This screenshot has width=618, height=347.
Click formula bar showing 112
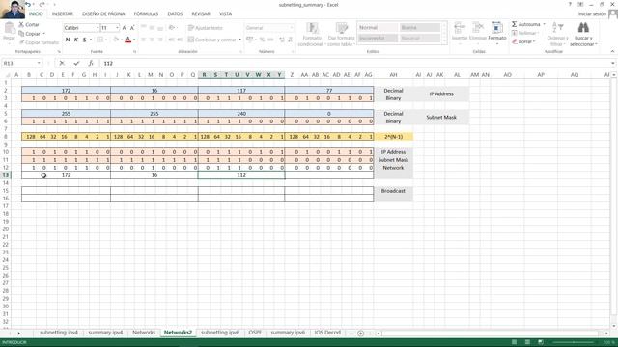354,63
